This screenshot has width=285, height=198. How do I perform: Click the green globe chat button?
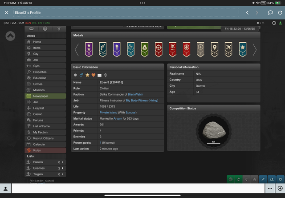tap(231, 179)
